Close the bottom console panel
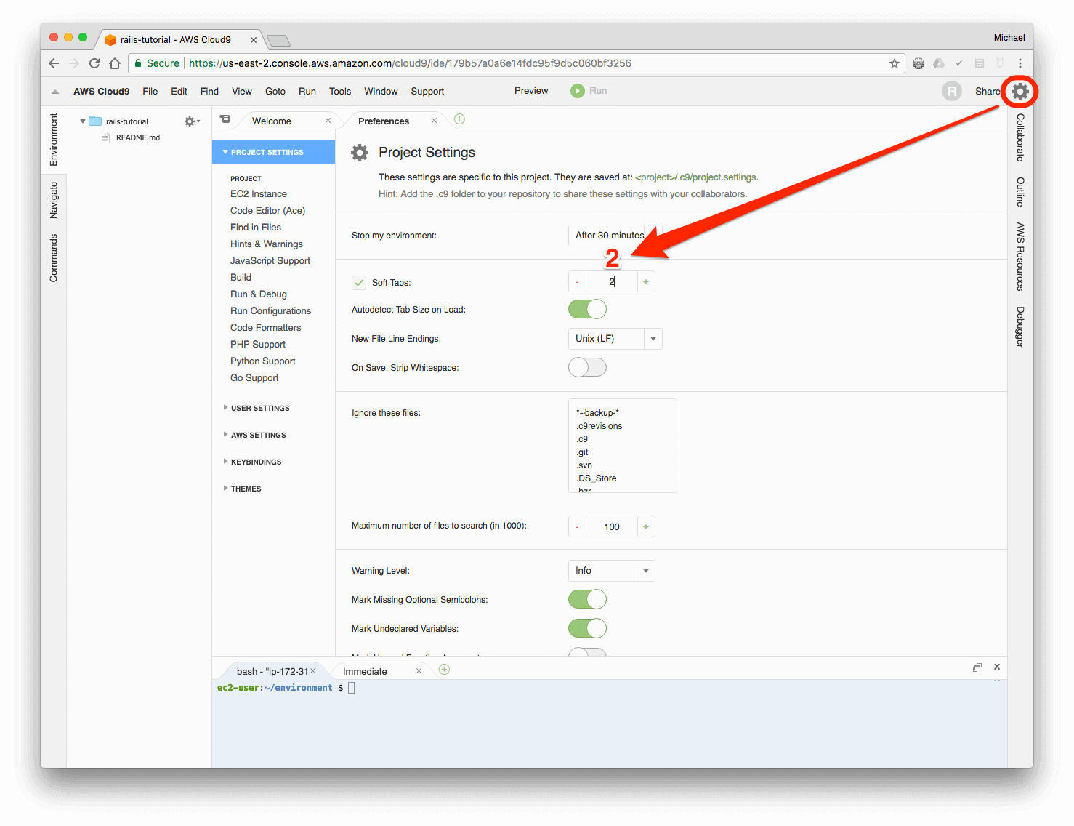Screen dimensions: 1074x826 click(x=997, y=667)
